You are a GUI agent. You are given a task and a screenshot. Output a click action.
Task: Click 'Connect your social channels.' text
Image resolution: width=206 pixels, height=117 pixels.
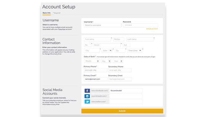click(54, 98)
